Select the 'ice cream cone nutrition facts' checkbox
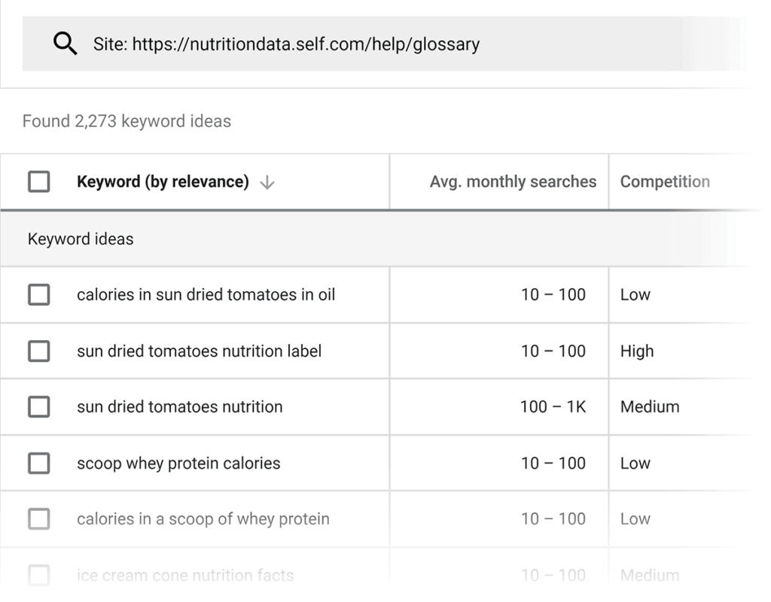This screenshot has width=771, height=602. [38, 576]
